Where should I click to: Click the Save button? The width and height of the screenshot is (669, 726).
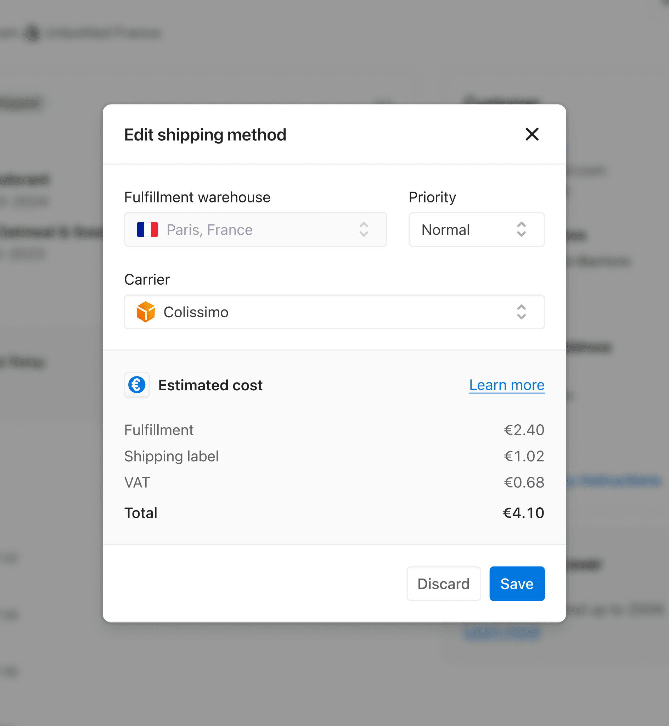click(517, 584)
